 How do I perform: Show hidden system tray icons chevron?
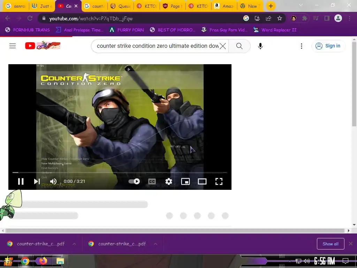[290, 261]
